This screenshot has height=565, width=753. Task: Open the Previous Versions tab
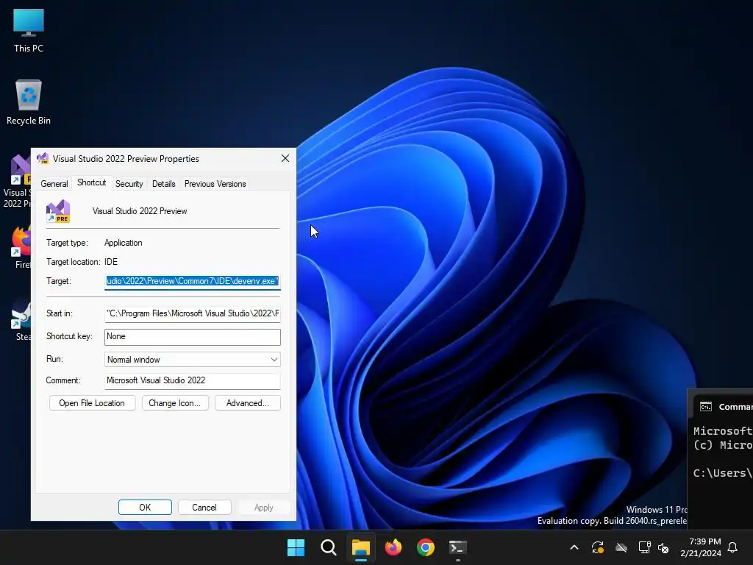(x=215, y=183)
